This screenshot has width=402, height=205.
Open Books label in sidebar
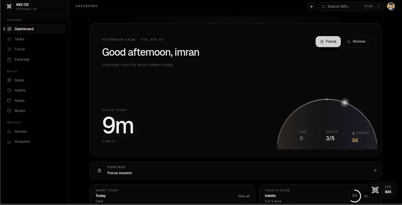coord(20,111)
